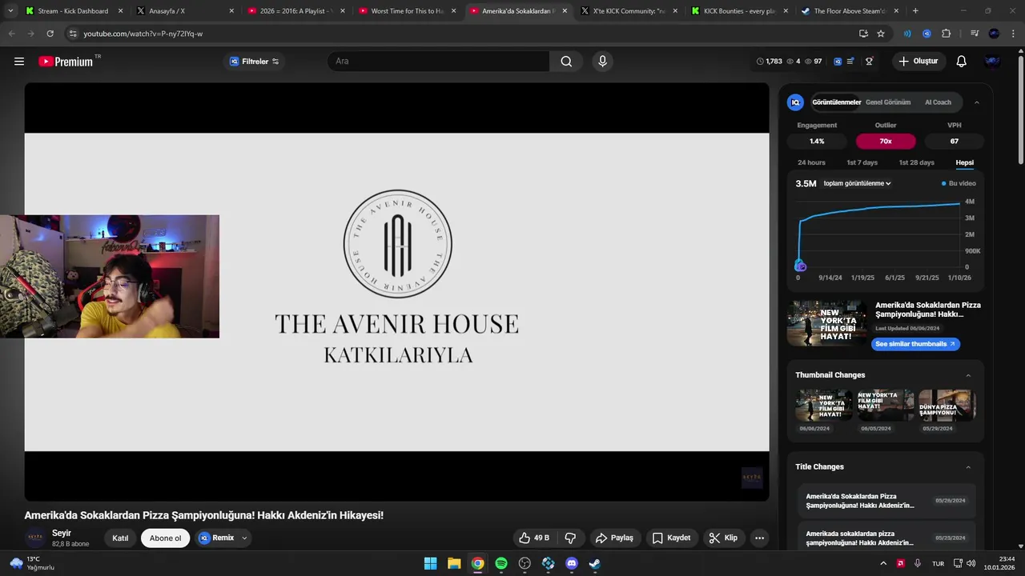Switch to Genel Görünüm tab

(888, 102)
